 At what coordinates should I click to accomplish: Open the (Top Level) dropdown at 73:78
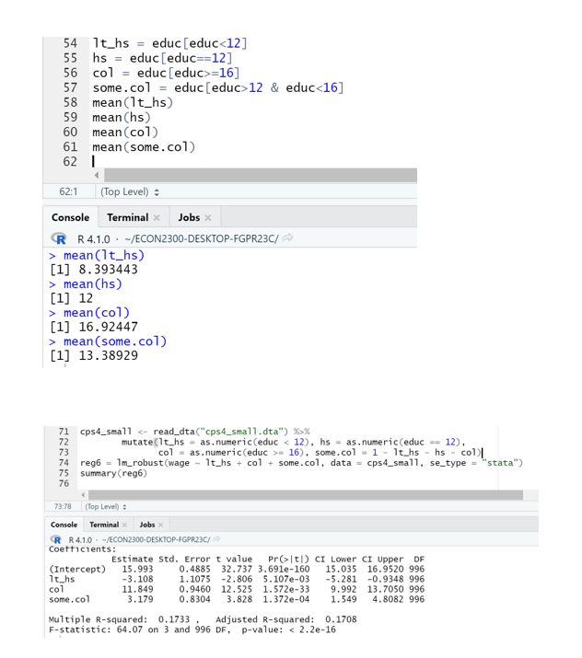[106, 506]
